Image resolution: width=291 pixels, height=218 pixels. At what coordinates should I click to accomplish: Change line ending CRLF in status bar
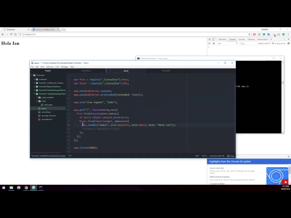pos(197,156)
